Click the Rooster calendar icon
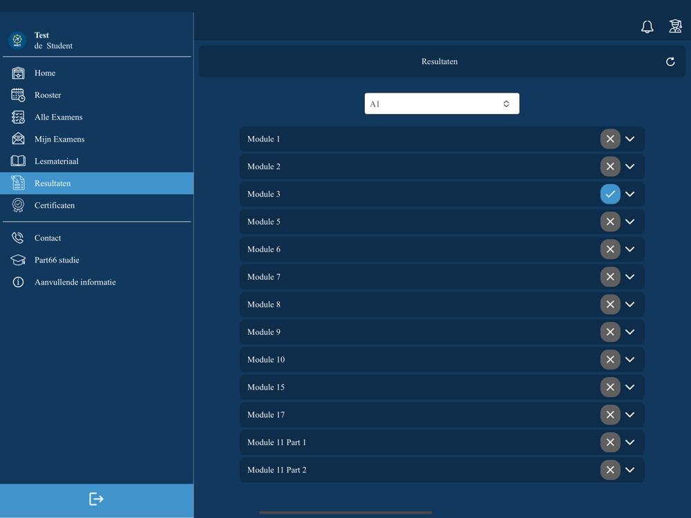 click(18, 95)
